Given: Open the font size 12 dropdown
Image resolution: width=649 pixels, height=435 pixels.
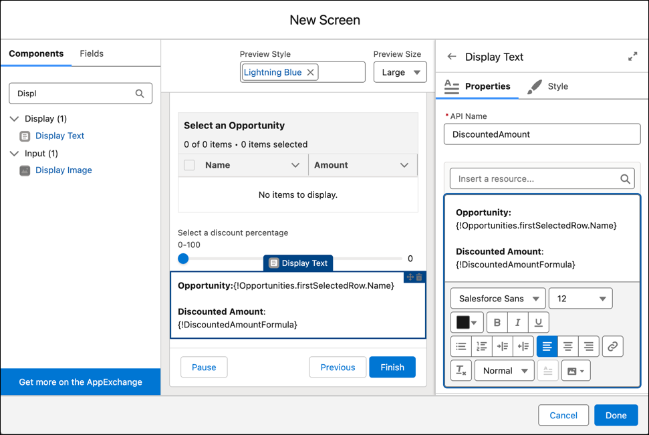Looking at the screenshot, I should (580, 299).
